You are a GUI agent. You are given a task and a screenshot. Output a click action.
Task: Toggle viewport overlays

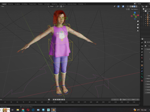123,7
